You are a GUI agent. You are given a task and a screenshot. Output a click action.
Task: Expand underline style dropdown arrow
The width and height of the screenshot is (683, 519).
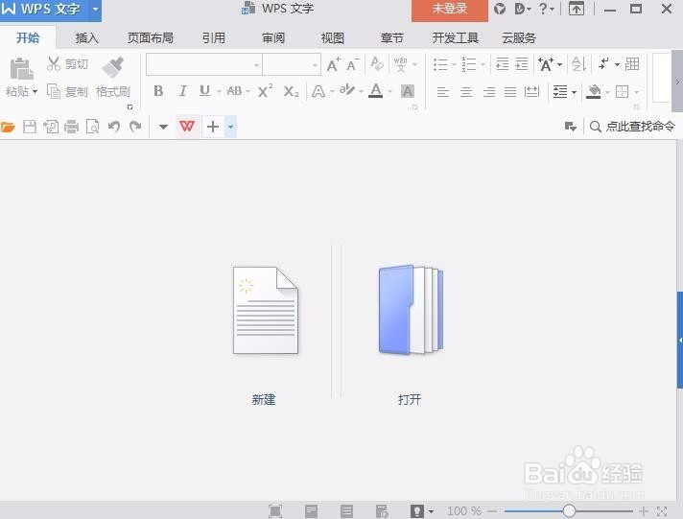[x=219, y=91]
